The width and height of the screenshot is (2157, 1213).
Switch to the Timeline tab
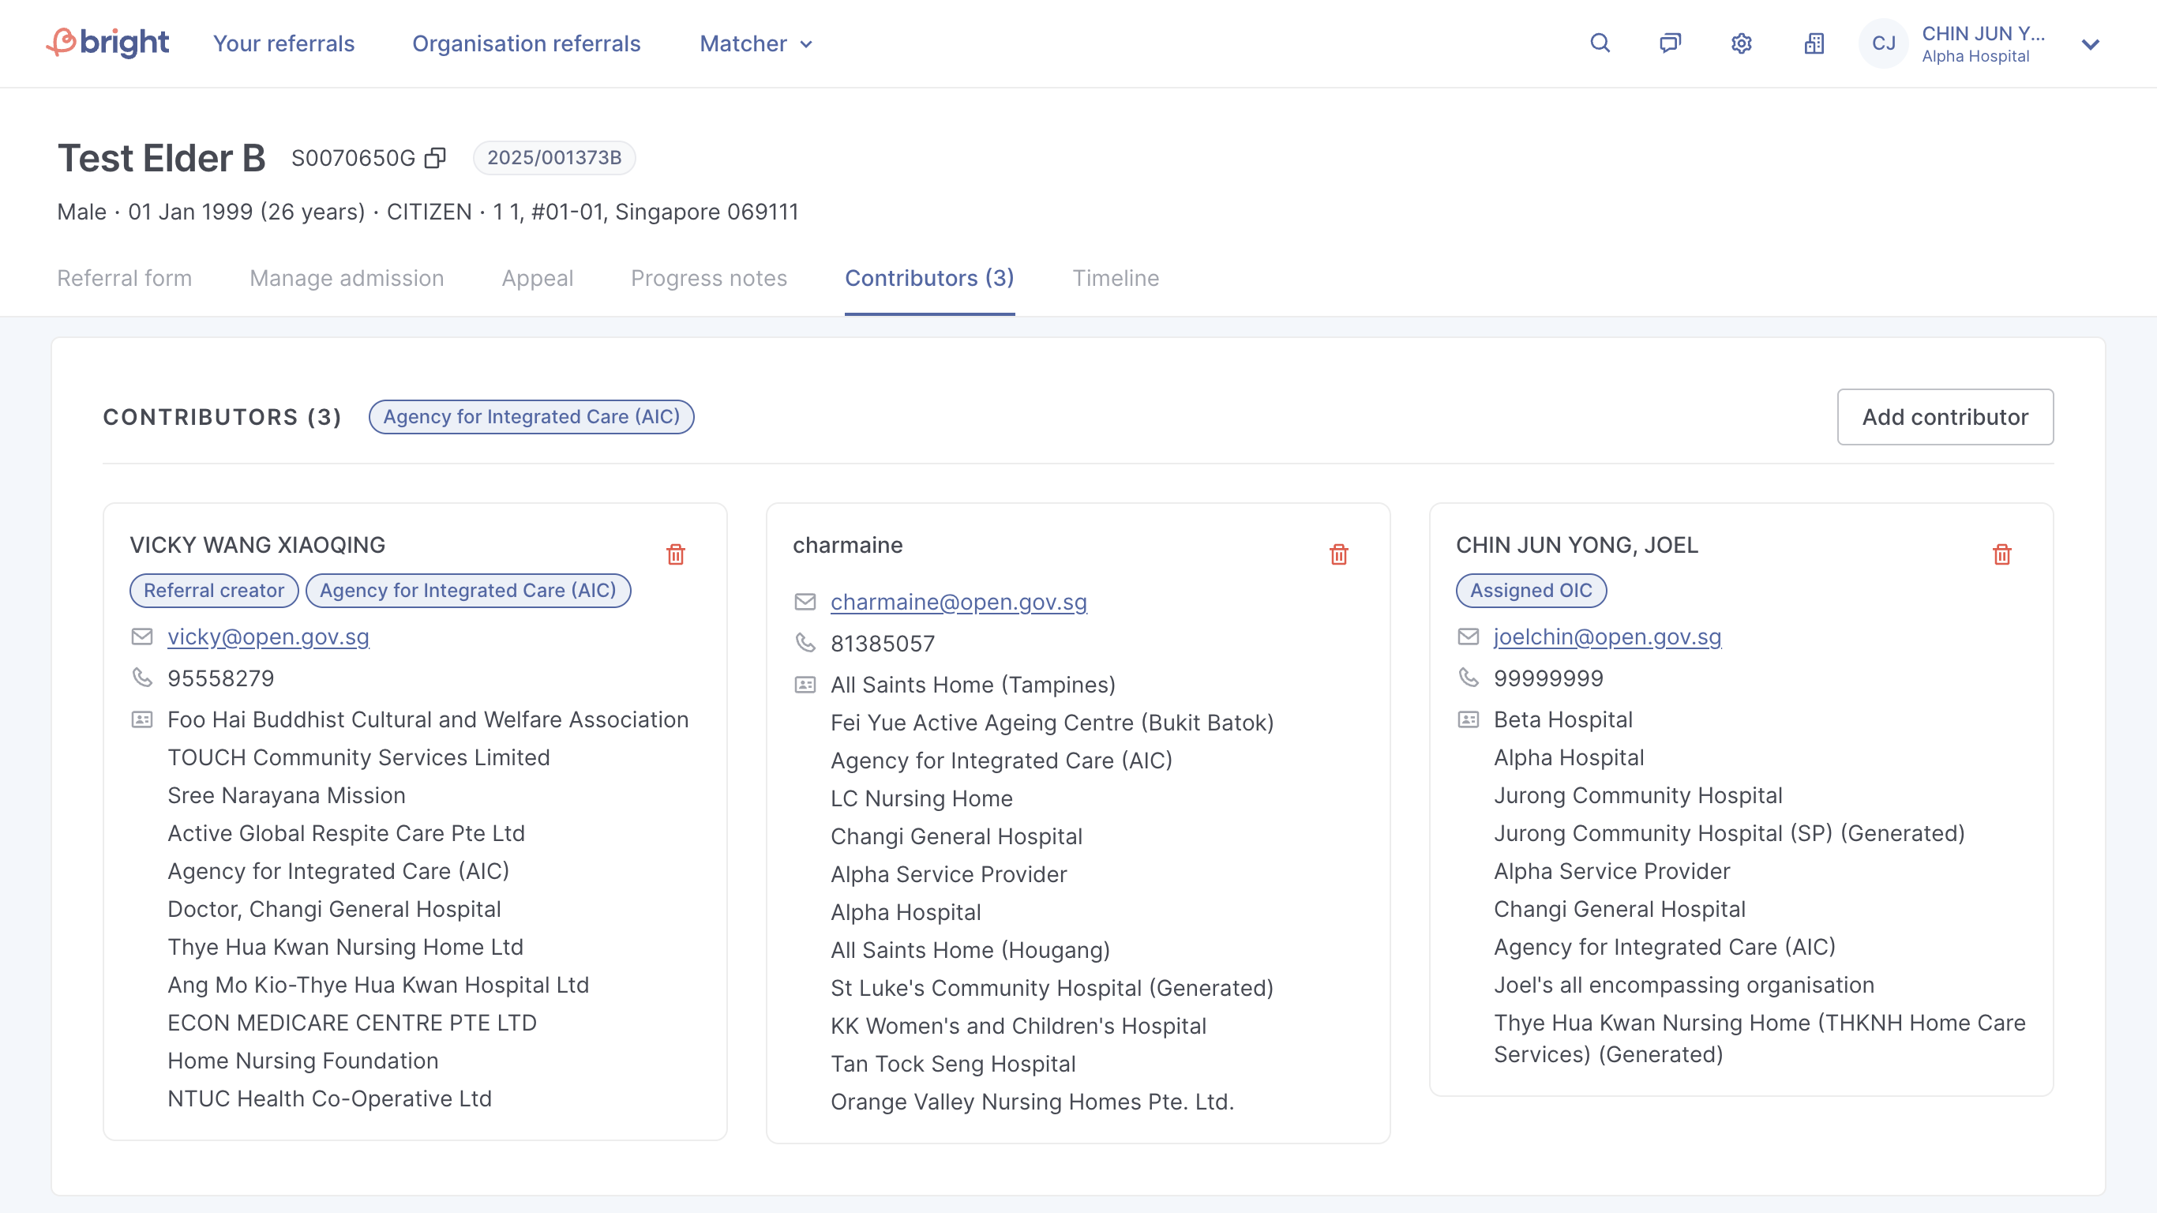1116,278
